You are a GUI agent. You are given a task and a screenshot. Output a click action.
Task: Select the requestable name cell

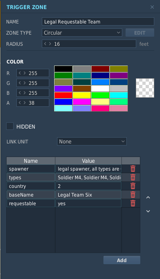[x=31, y=203]
